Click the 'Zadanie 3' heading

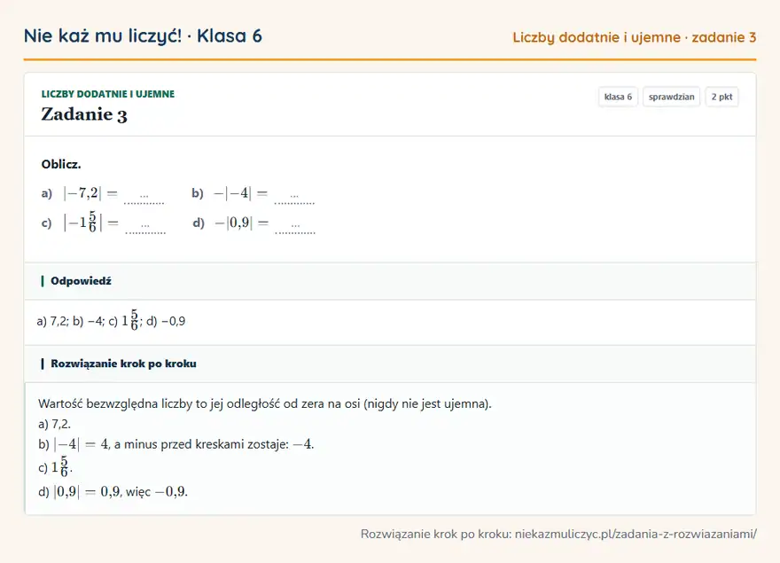pos(84,114)
